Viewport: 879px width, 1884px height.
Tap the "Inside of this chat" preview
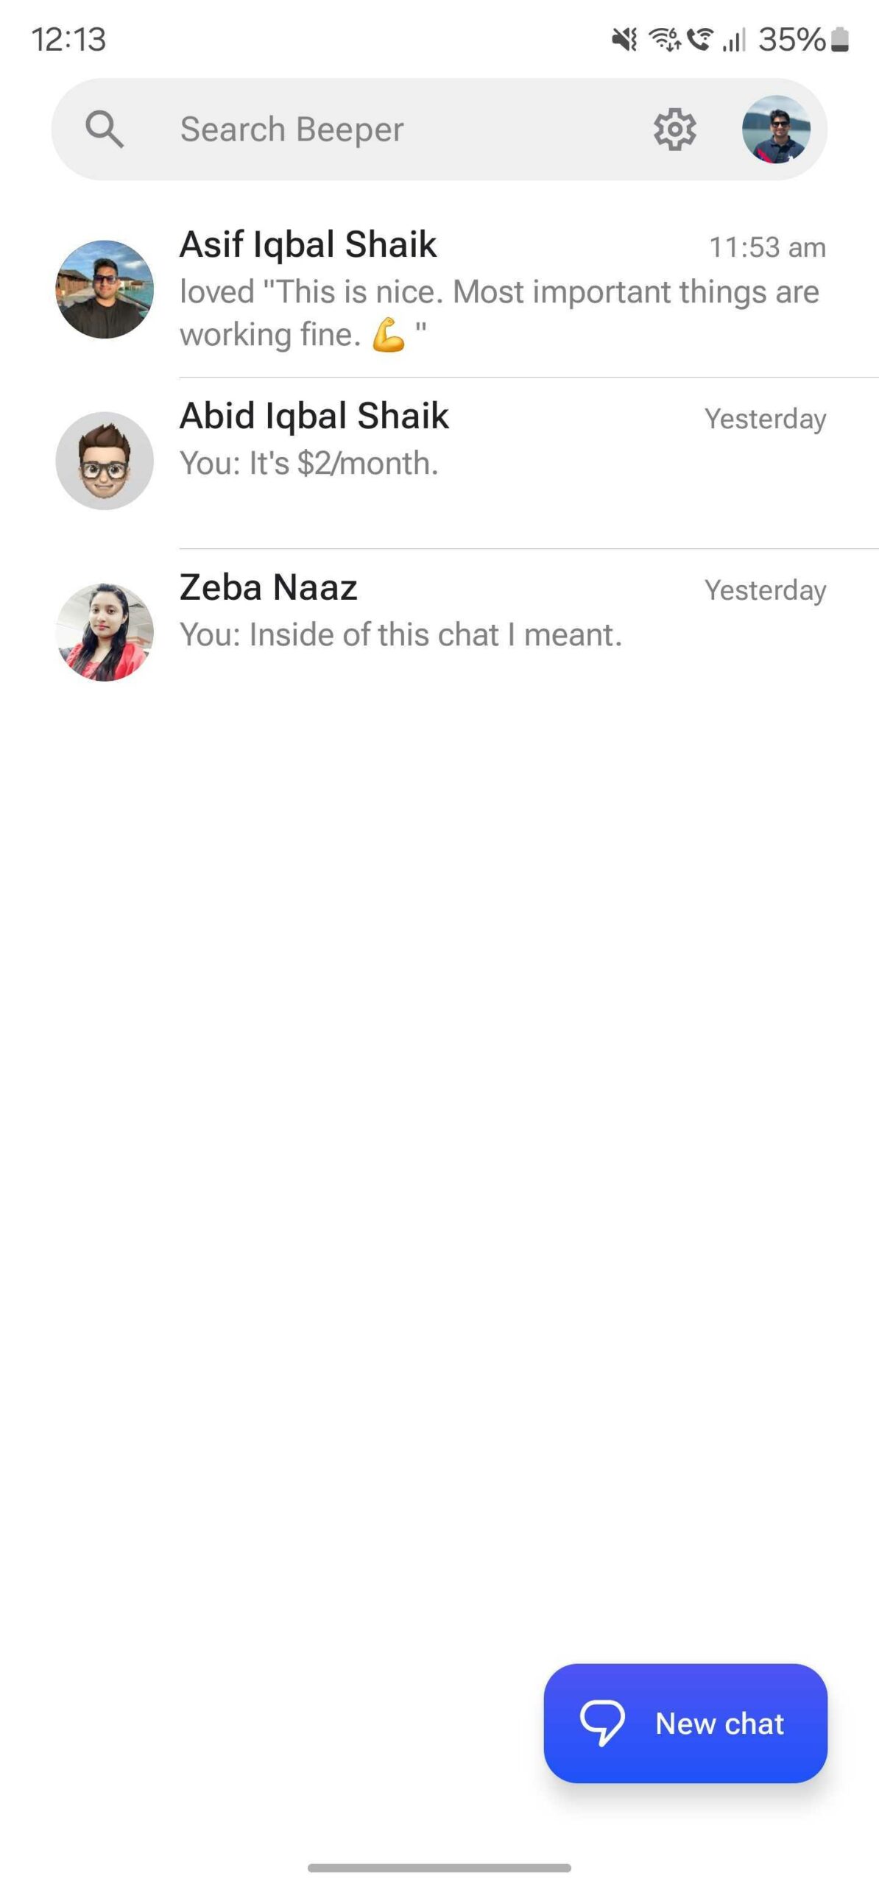(401, 635)
